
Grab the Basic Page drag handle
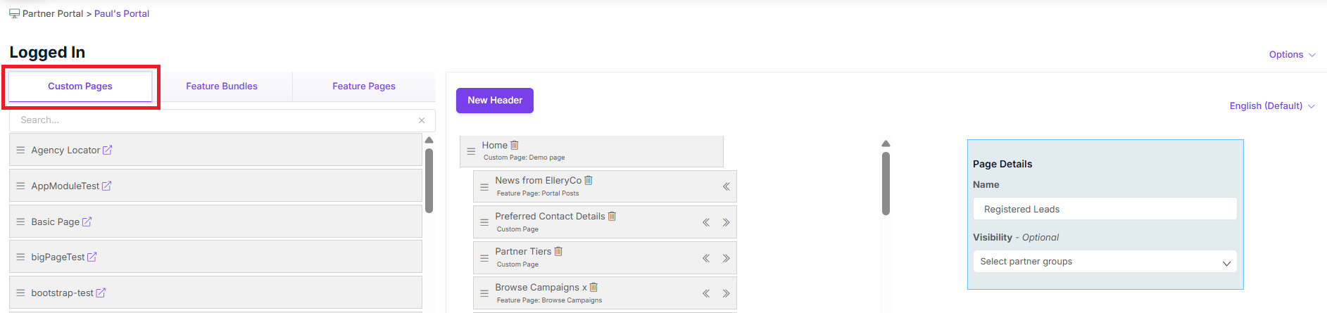[20, 222]
